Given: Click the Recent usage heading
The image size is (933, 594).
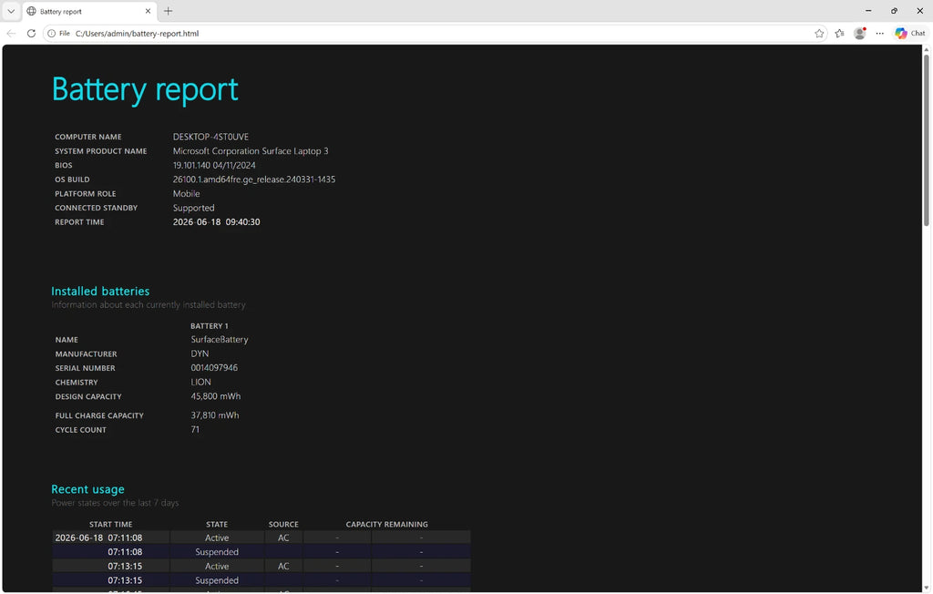Looking at the screenshot, I should tap(88, 489).
